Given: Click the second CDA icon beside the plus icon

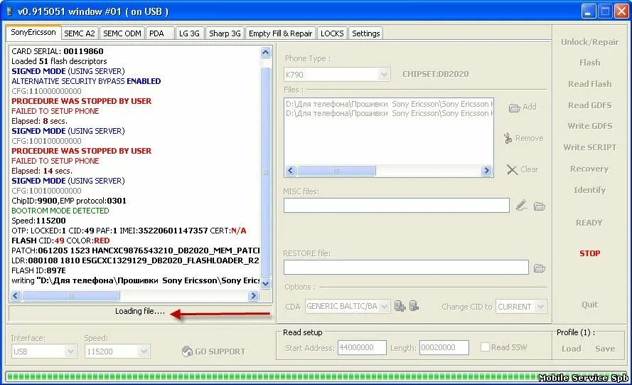Looking at the screenshot, I should [x=414, y=306].
